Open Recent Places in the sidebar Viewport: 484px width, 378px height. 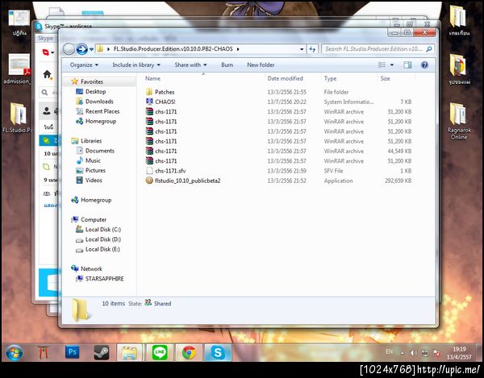[102, 111]
